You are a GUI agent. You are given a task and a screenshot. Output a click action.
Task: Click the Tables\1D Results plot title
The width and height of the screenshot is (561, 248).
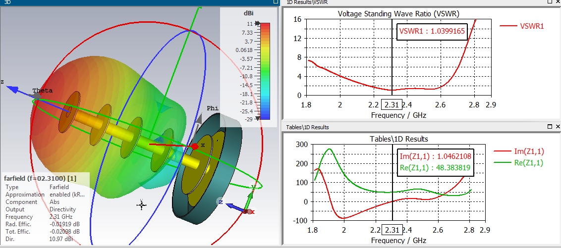(x=398, y=139)
